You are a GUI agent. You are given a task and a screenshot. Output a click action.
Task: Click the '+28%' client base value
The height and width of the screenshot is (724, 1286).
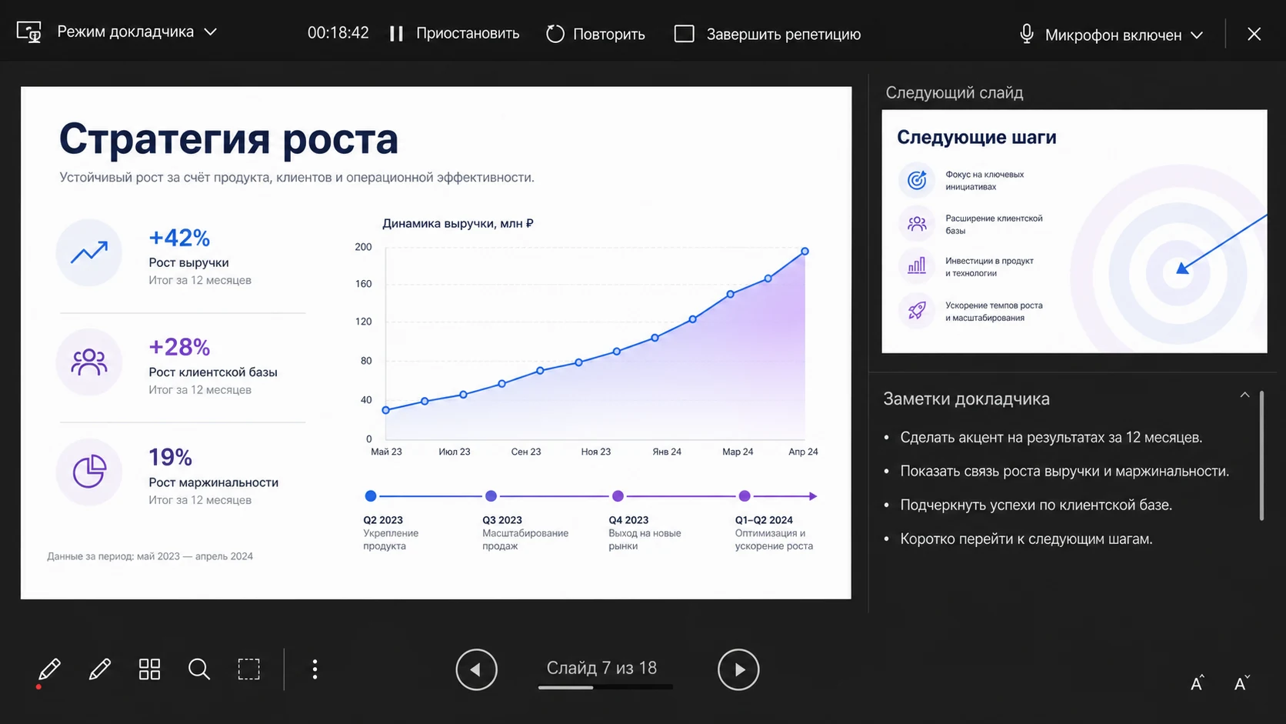[179, 347]
